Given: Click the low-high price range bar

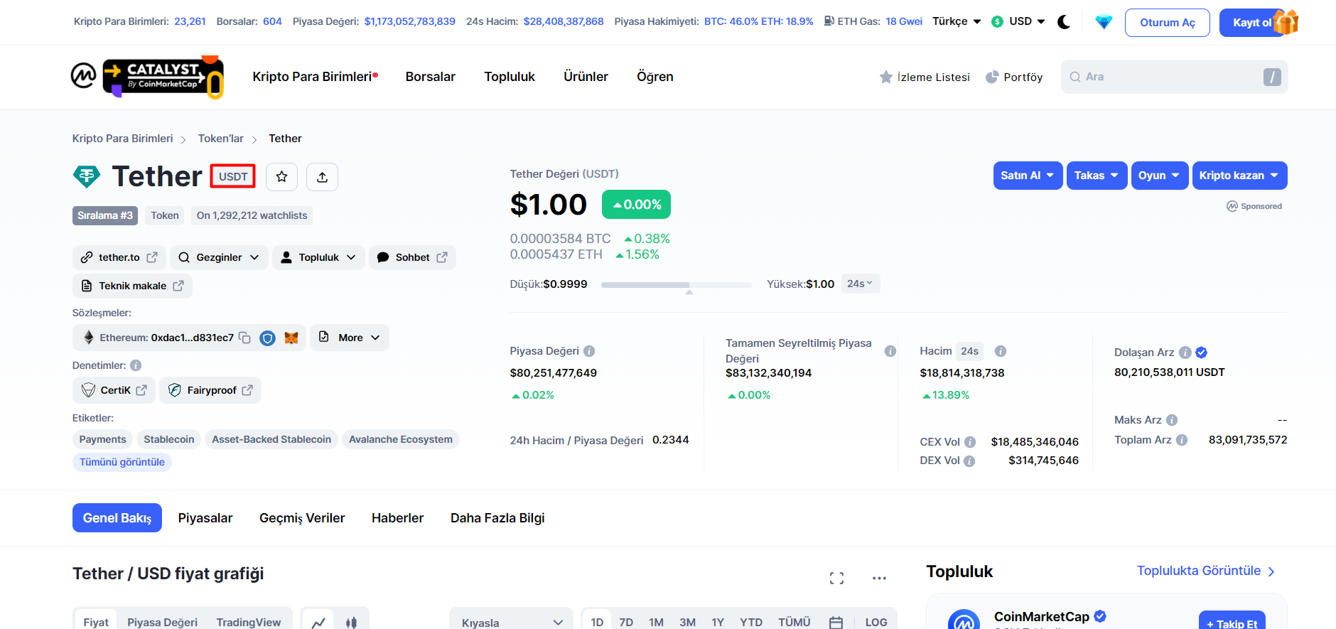Looking at the screenshot, I should pos(677,284).
